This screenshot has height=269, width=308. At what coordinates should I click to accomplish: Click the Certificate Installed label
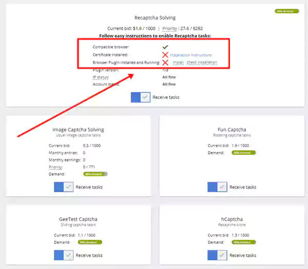tap(110, 55)
